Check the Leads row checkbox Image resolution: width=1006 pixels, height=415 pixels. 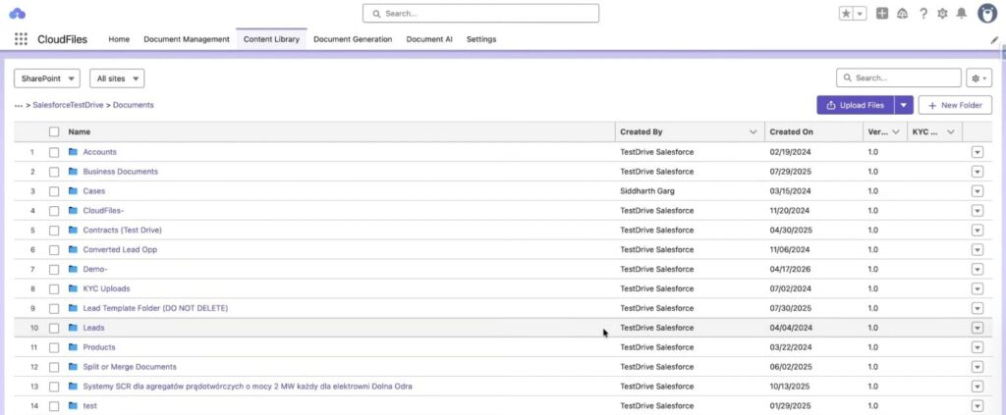click(54, 328)
